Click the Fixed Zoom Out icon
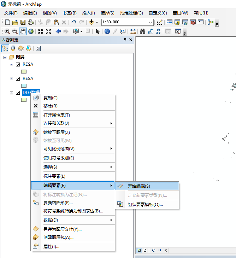Screen dimensions: 236x258 (48, 31)
